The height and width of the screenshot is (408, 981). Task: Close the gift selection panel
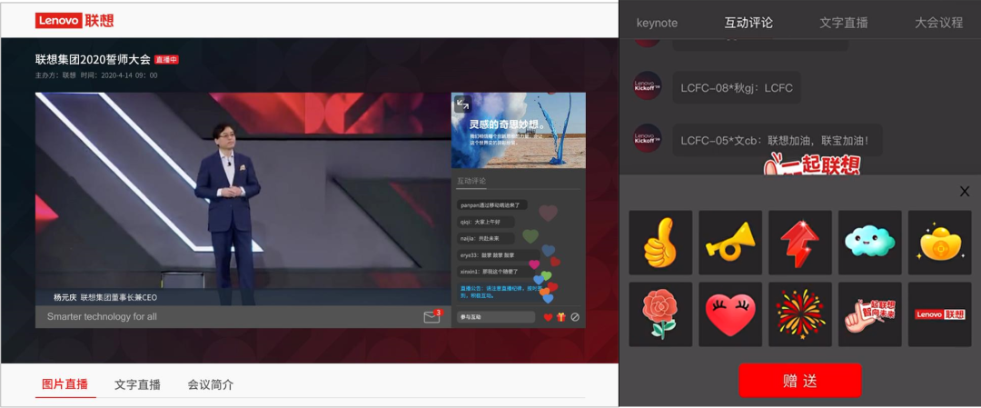[965, 191]
